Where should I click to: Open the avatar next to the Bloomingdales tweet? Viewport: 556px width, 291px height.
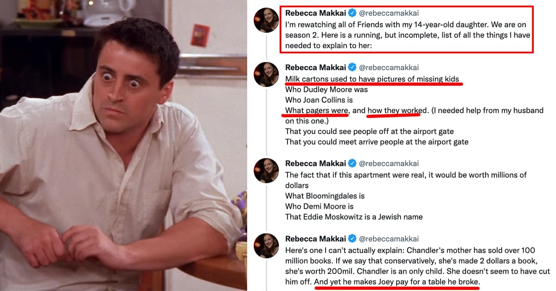[x=266, y=170]
